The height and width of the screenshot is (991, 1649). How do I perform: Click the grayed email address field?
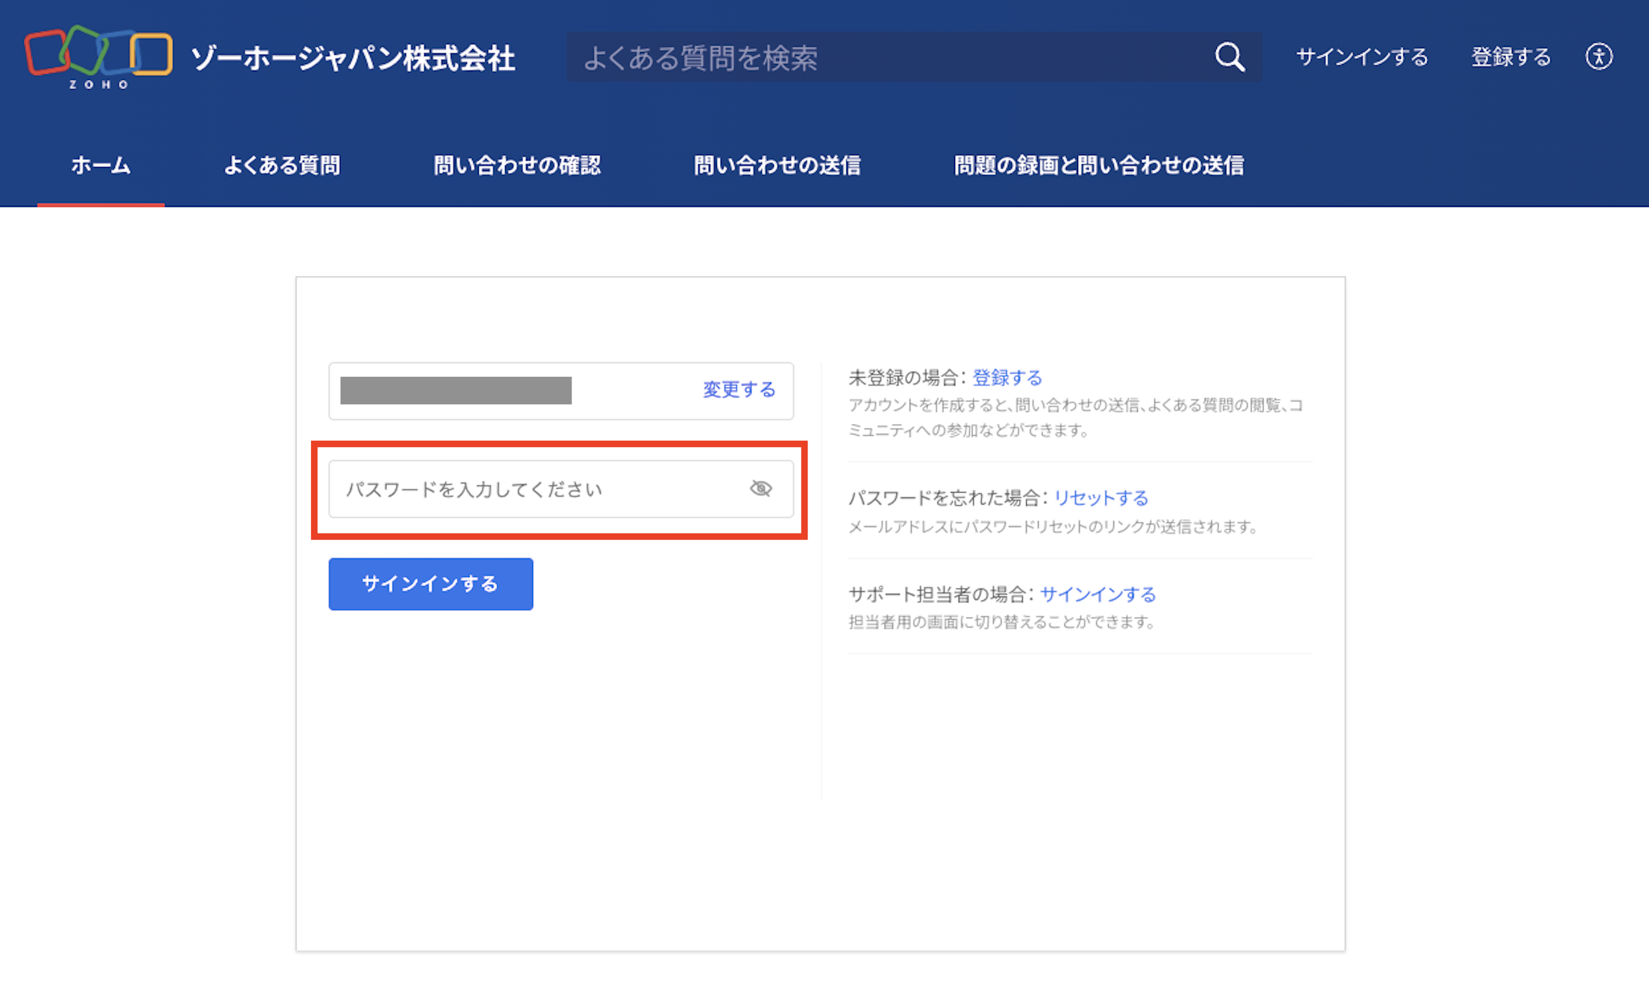click(456, 390)
